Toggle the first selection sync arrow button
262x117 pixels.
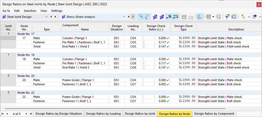[x=141, y=17]
